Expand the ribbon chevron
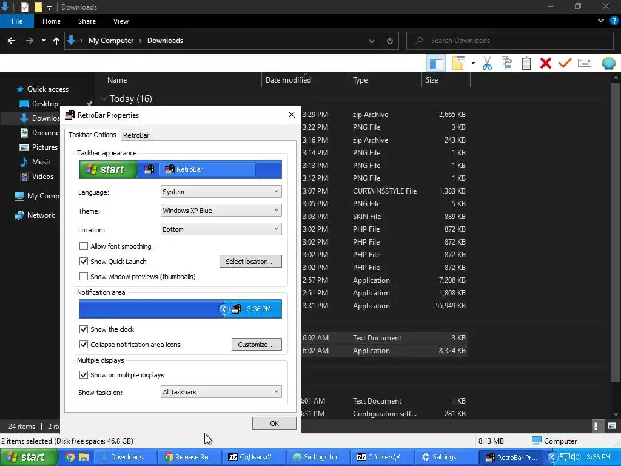Image resolution: width=621 pixels, height=466 pixels. pos(601,21)
